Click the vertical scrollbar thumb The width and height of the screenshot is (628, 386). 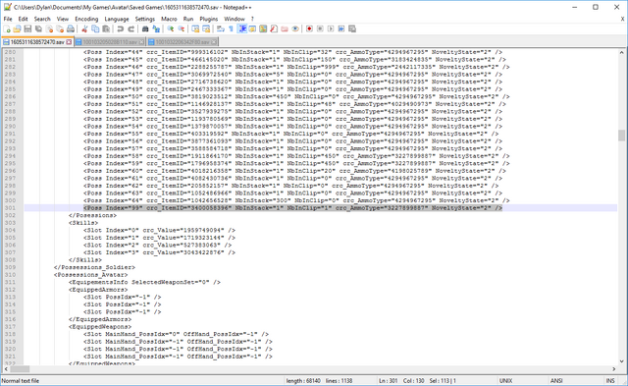tap(621, 136)
